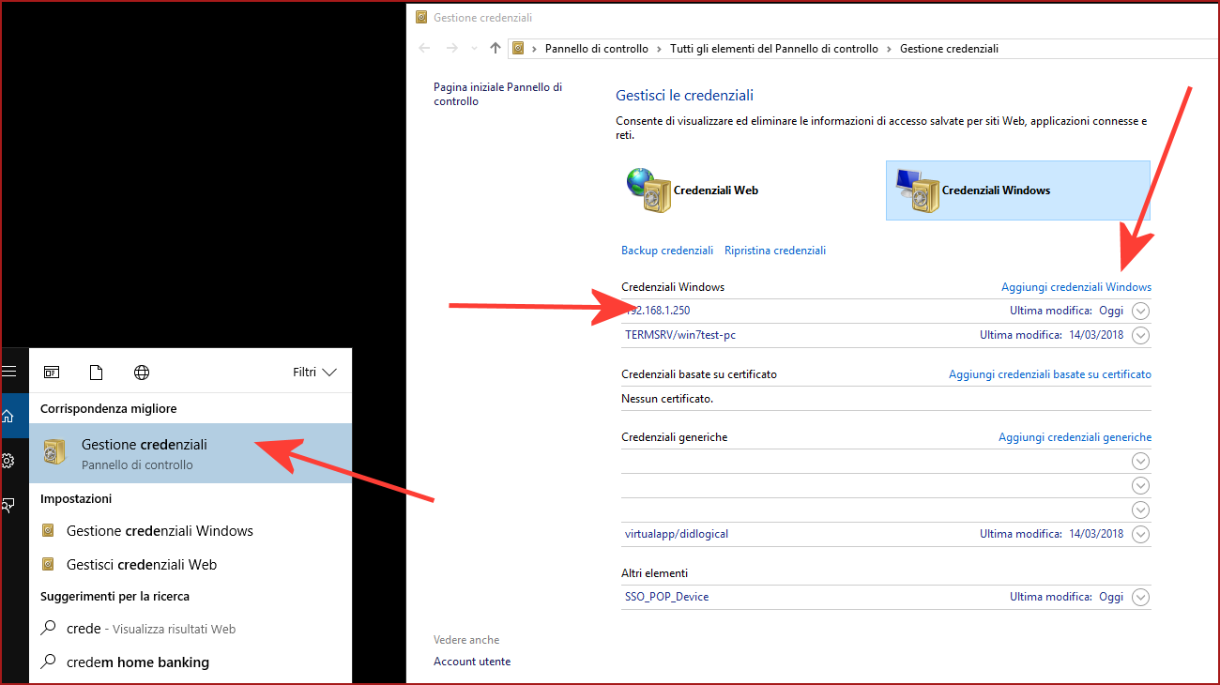Open Pagina iniziale Pannello di controllo
1220x685 pixels.
coord(497,94)
